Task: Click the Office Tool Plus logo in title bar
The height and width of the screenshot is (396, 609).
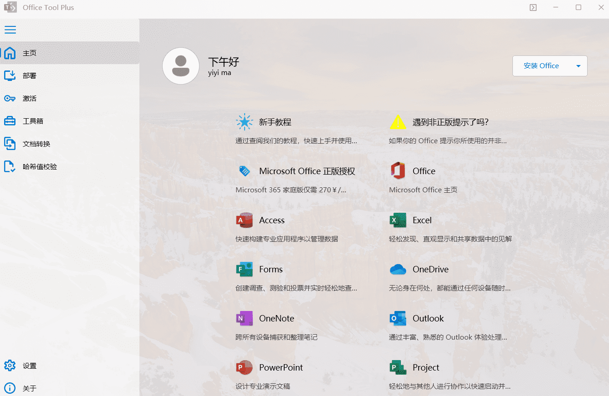Action: tap(10, 7)
